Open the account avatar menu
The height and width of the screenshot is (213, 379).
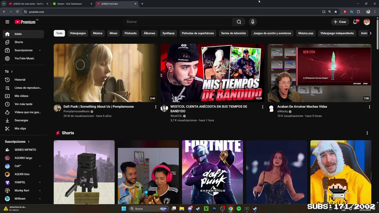[367, 22]
